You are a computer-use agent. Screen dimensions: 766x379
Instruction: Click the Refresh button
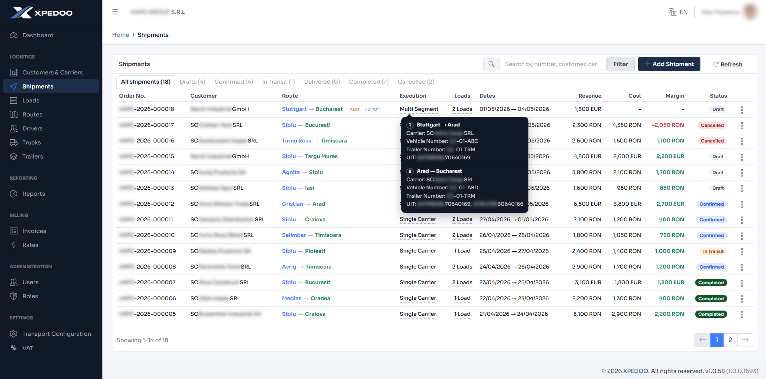point(728,64)
